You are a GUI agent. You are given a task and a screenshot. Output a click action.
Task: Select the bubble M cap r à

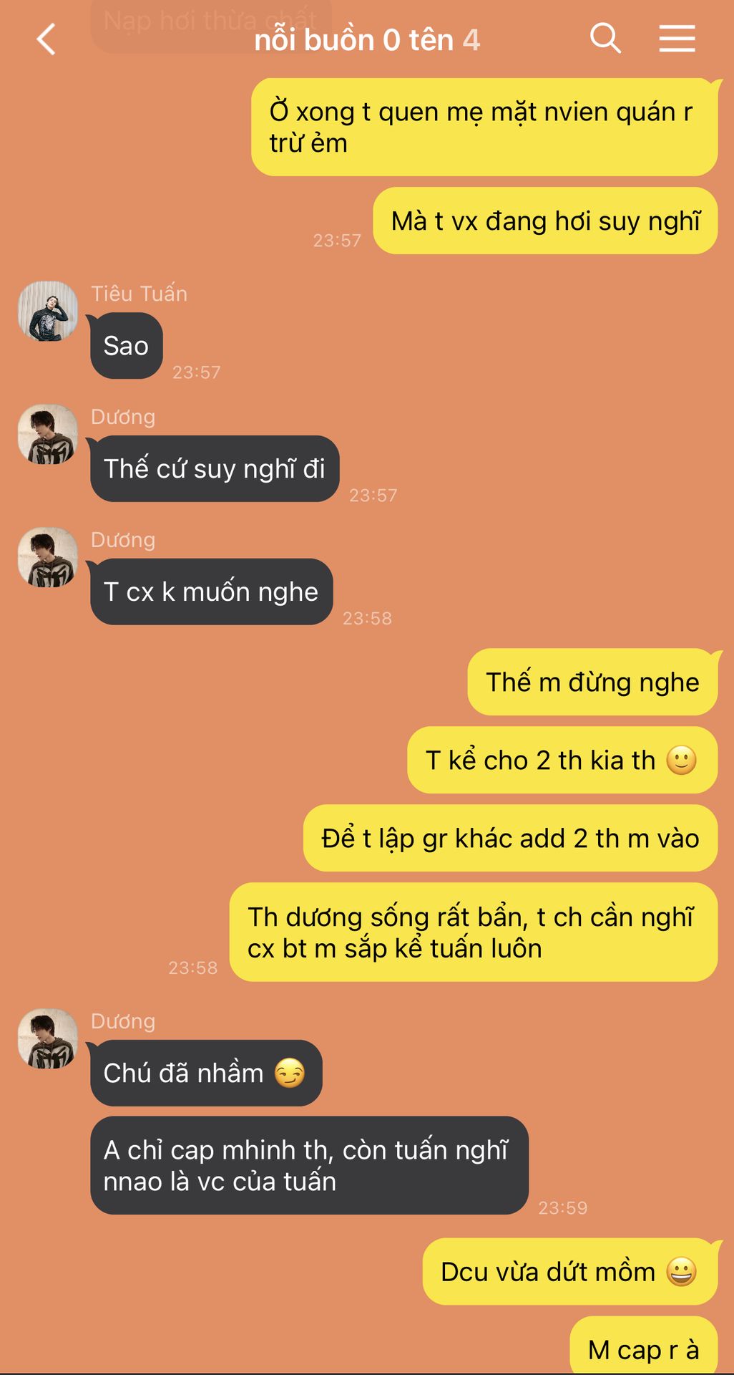tap(644, 1346)
